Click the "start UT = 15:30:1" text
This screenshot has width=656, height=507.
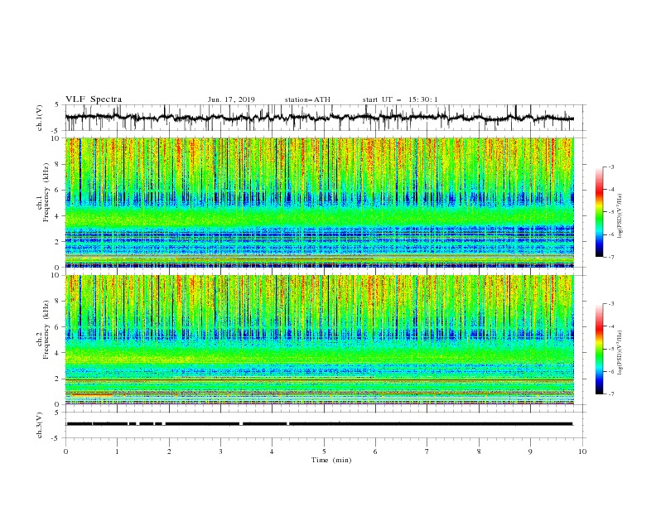point(400,99)
